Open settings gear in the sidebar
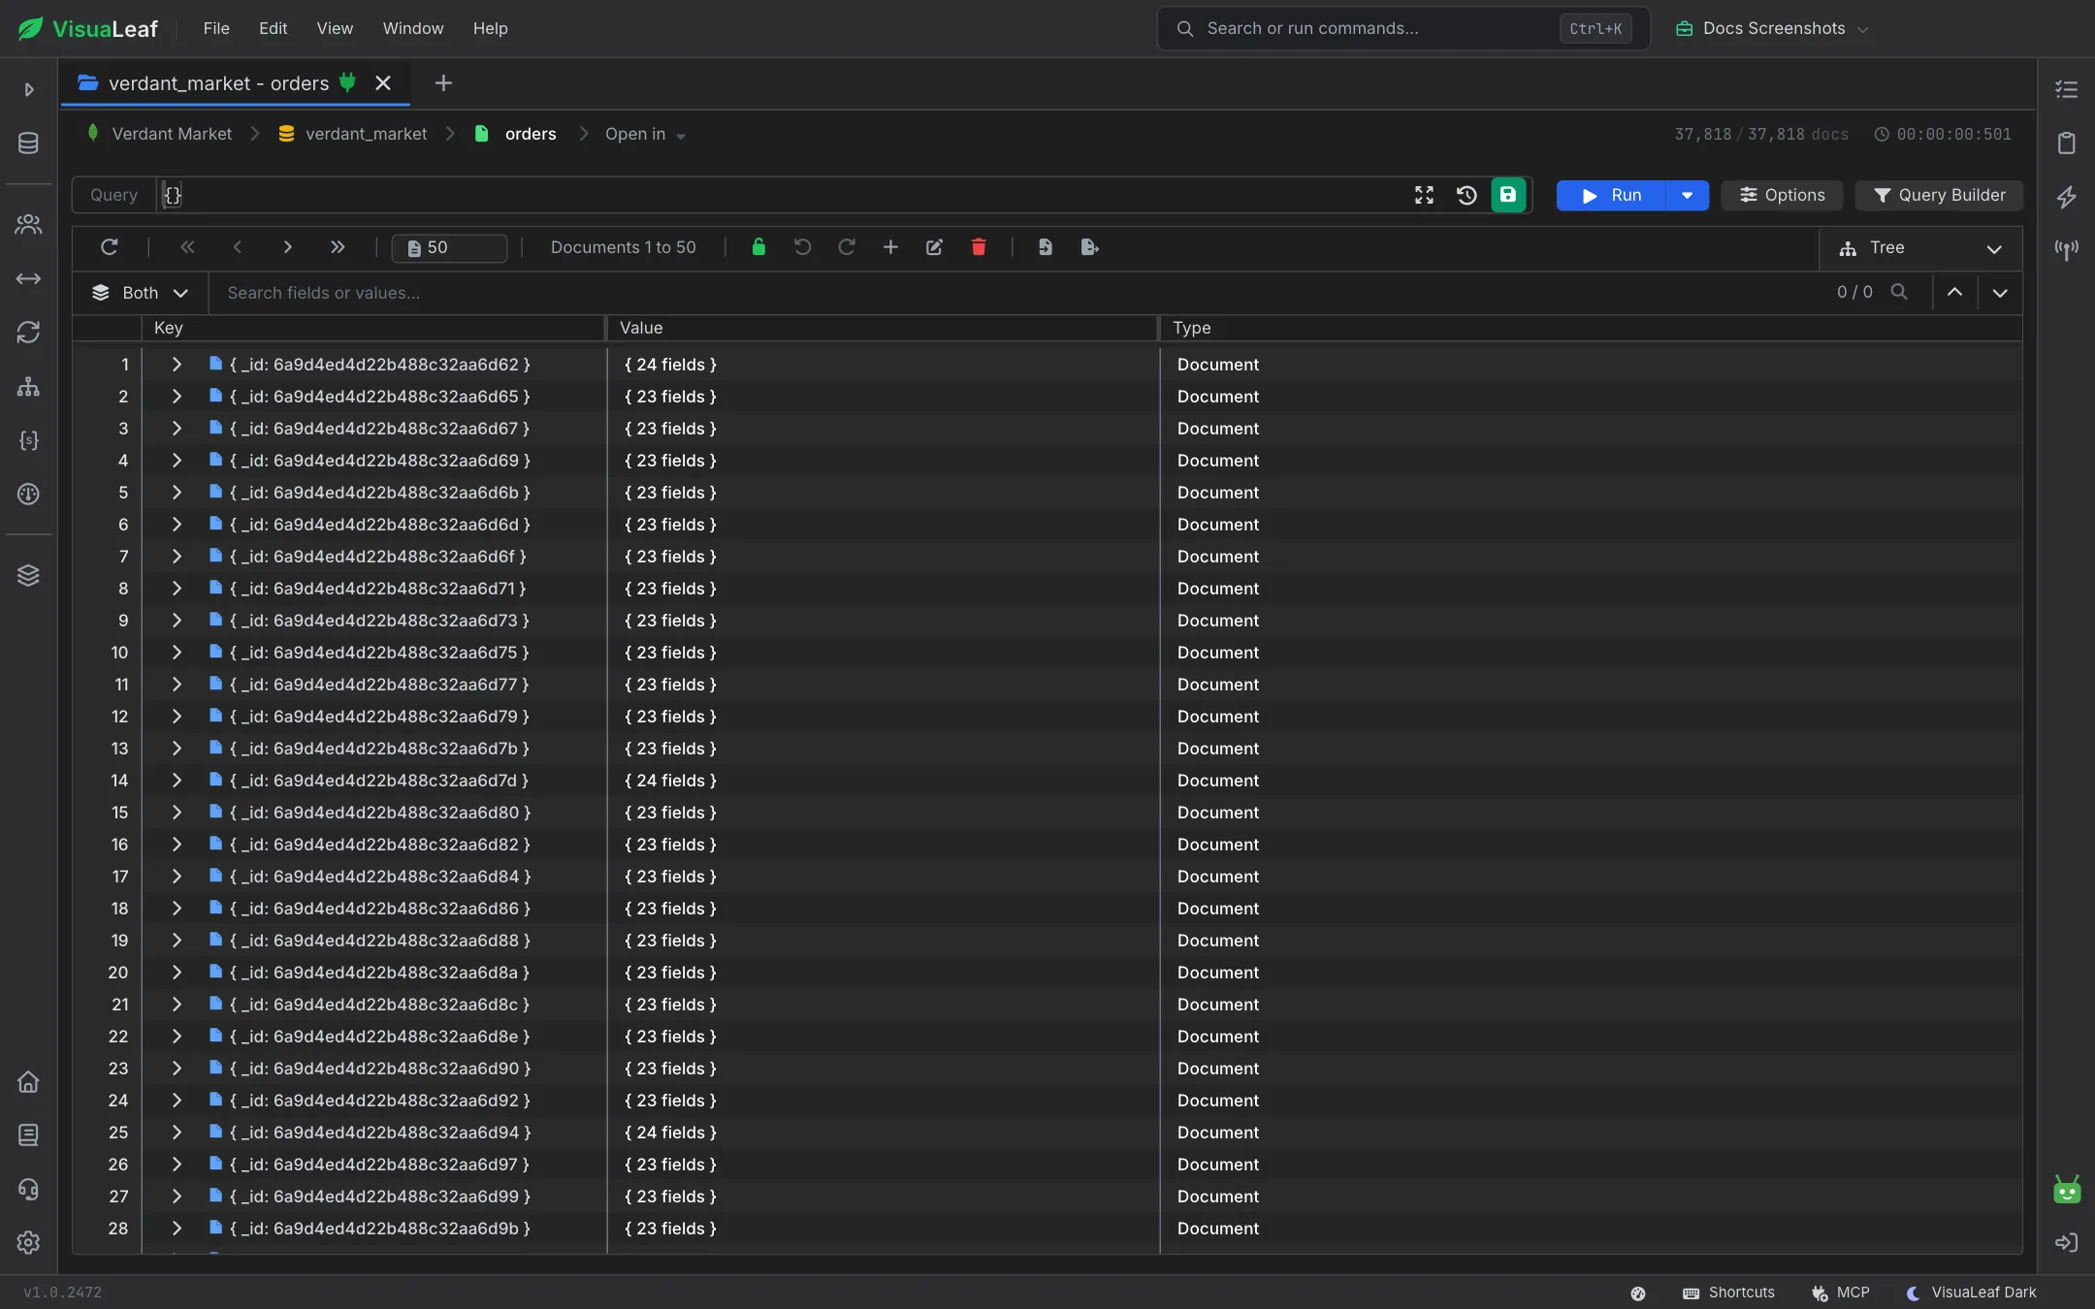2095x1309 pixels. click(x=28, y=1242)
